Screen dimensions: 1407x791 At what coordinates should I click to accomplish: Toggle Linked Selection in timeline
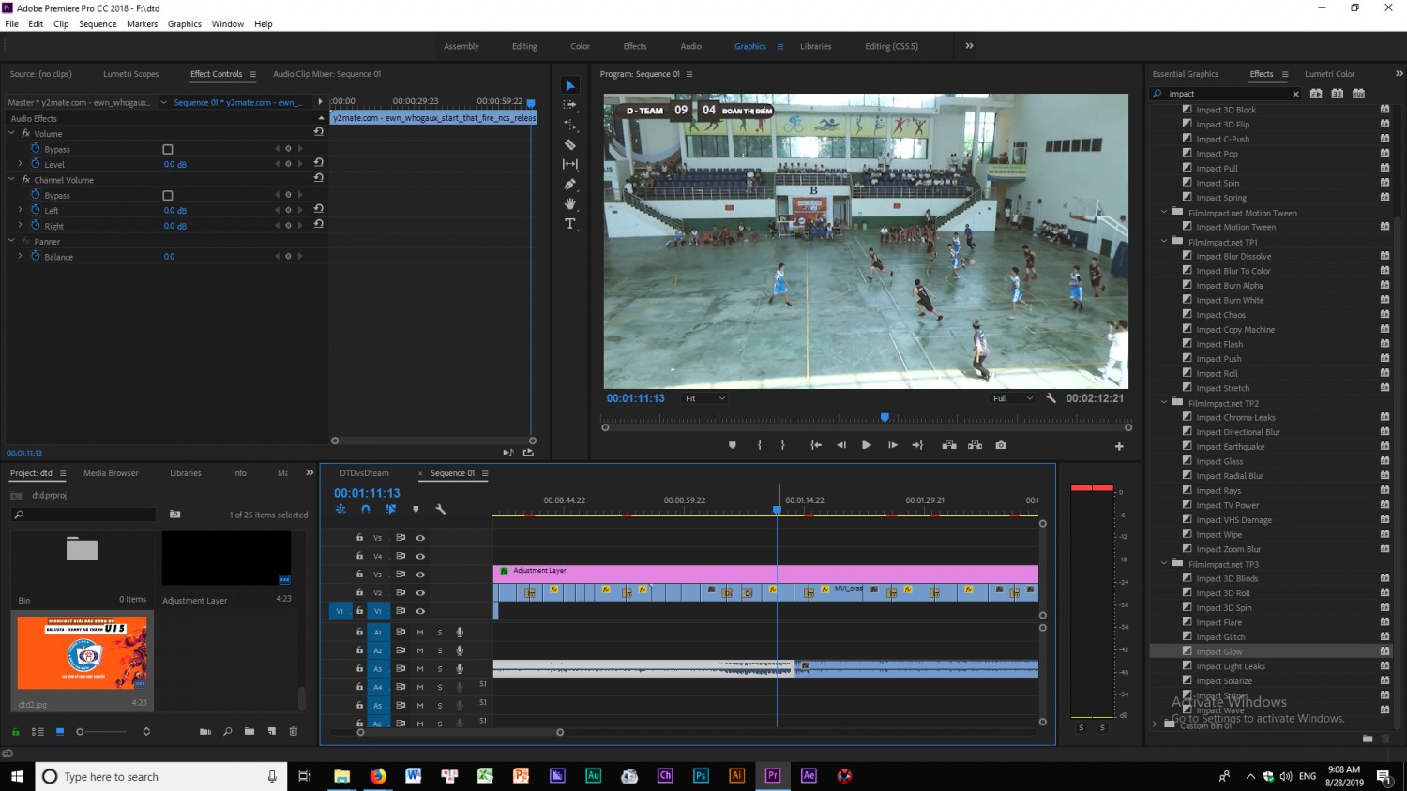pos(390,509)
